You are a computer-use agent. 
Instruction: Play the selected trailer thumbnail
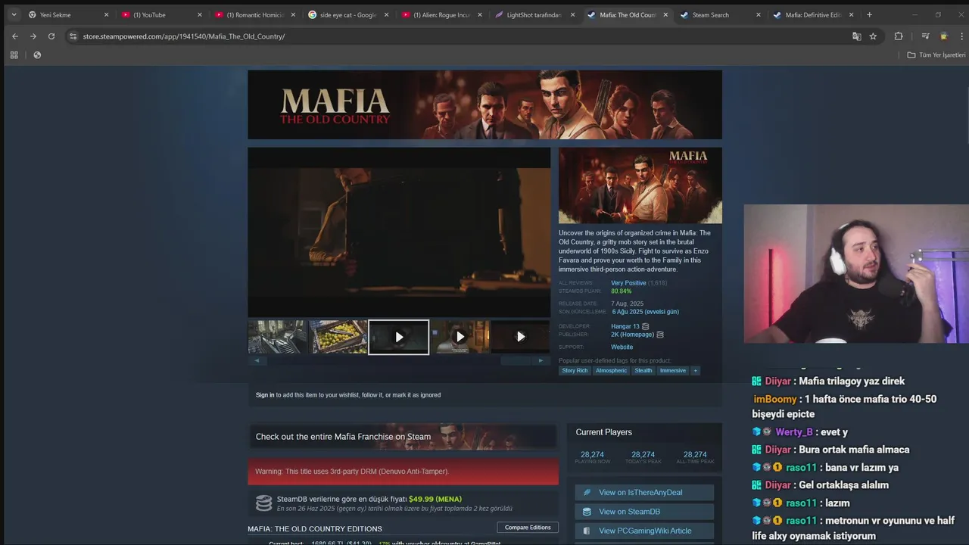point(399,337)
